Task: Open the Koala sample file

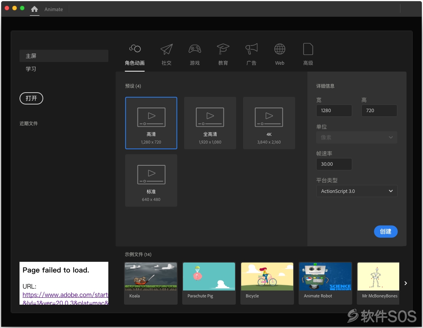Action: (x=151, y=283)
